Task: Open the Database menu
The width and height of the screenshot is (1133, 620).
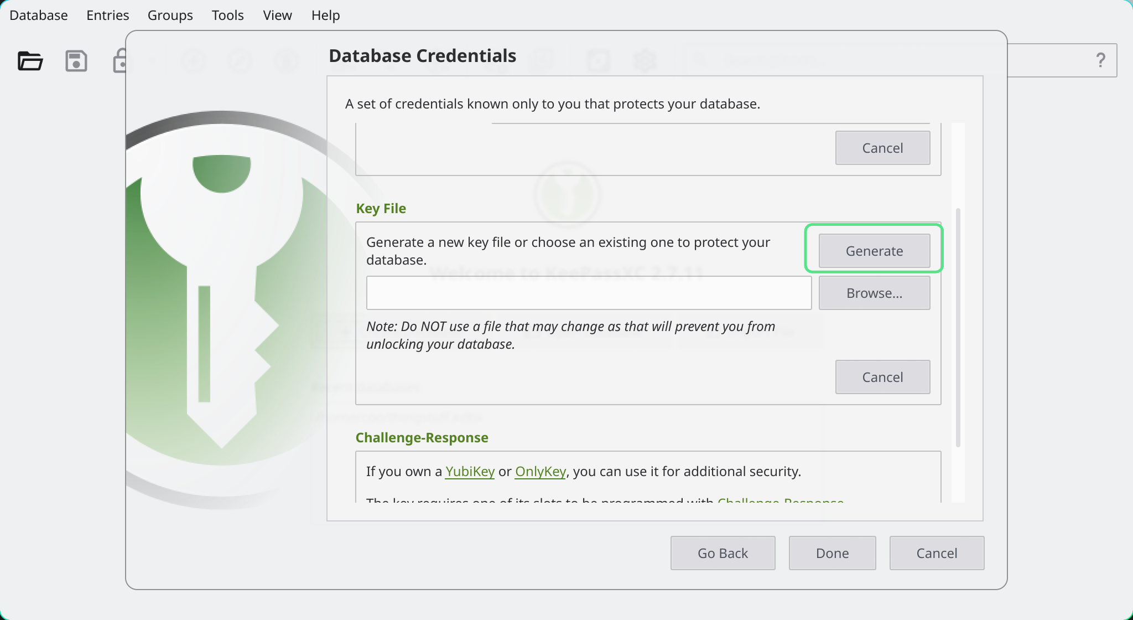Action: 39,15
